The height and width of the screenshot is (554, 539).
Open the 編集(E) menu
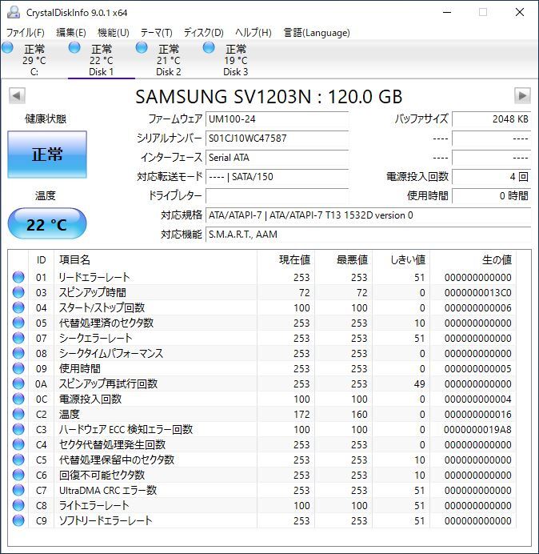71,33
